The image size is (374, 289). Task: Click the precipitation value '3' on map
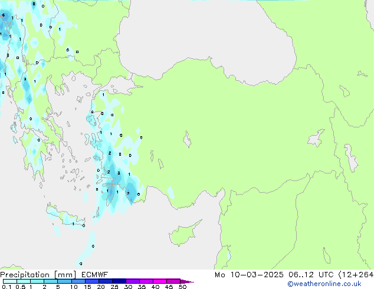(x=119, y=173)
